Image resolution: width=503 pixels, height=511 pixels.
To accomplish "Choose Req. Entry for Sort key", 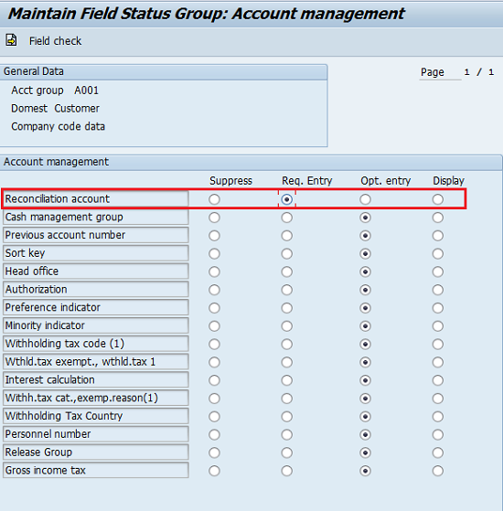I will [287, 253].
